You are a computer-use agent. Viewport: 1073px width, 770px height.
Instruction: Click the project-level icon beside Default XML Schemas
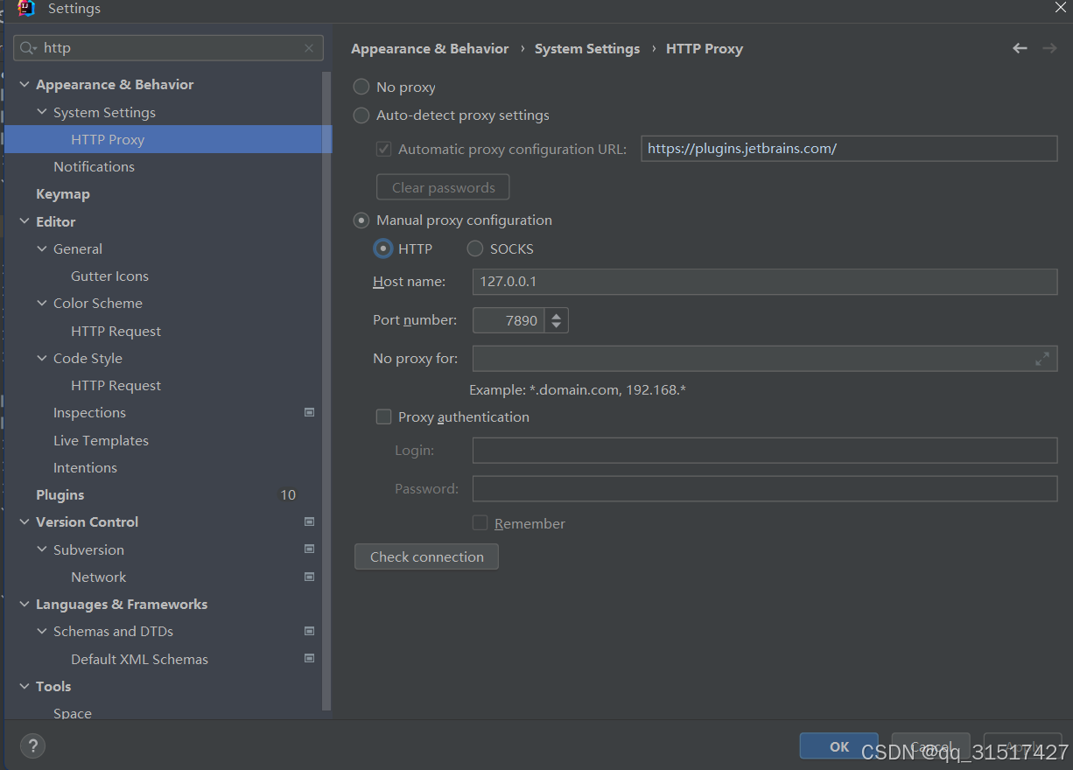tap(309, 659)
